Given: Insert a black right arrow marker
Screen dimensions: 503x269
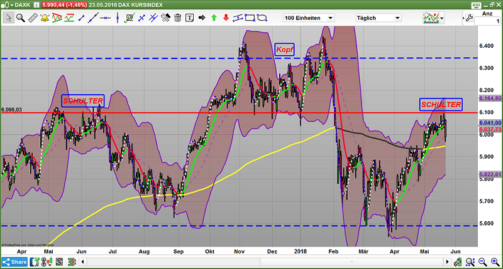Looking at the screenshot, I should pos(202,18).
